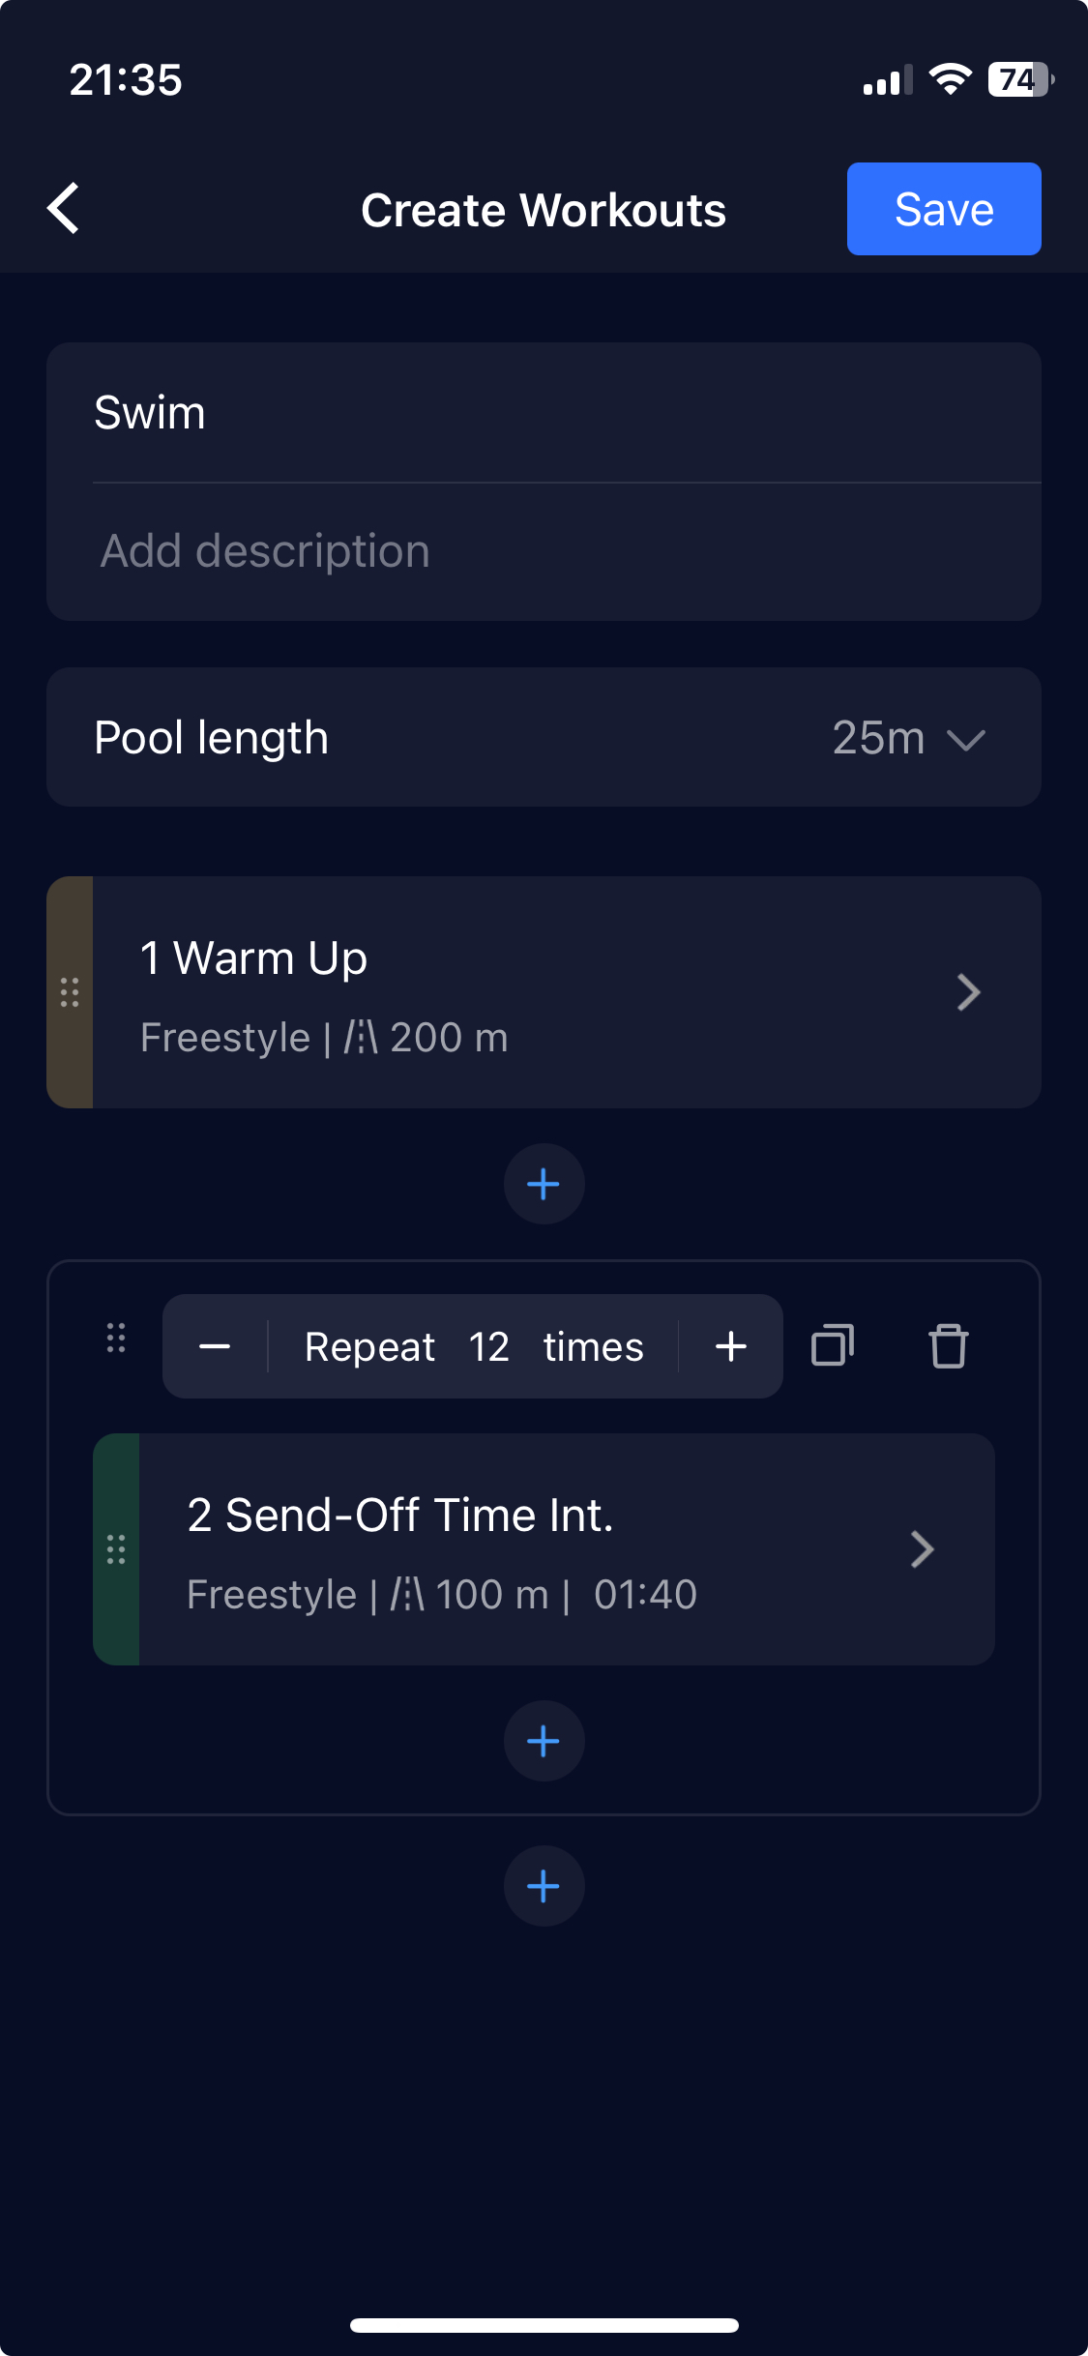This screenshot has width=1088, height=2356.
Task: Increase the repeat count with plus
Action: [x=731, y=1346]
